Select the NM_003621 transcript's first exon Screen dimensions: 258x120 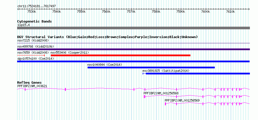point(25,89)
